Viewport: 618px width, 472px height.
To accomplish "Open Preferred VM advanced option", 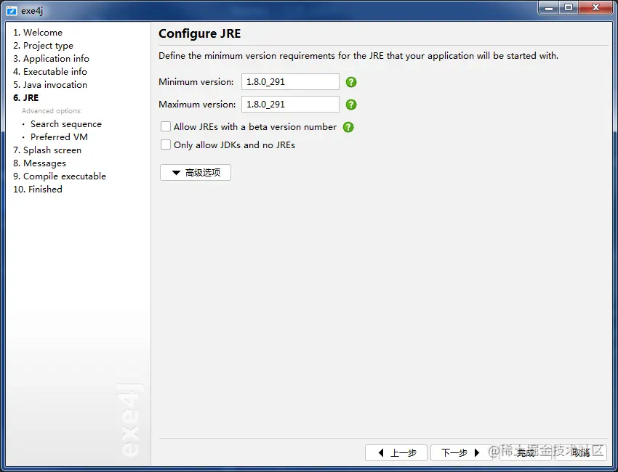I will pyautogui.click(x=59, y=137).
